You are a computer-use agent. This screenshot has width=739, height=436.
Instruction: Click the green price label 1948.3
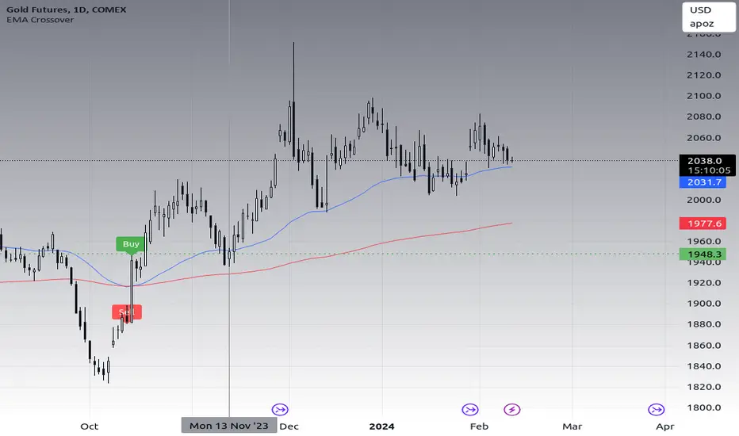coord(703,254)
